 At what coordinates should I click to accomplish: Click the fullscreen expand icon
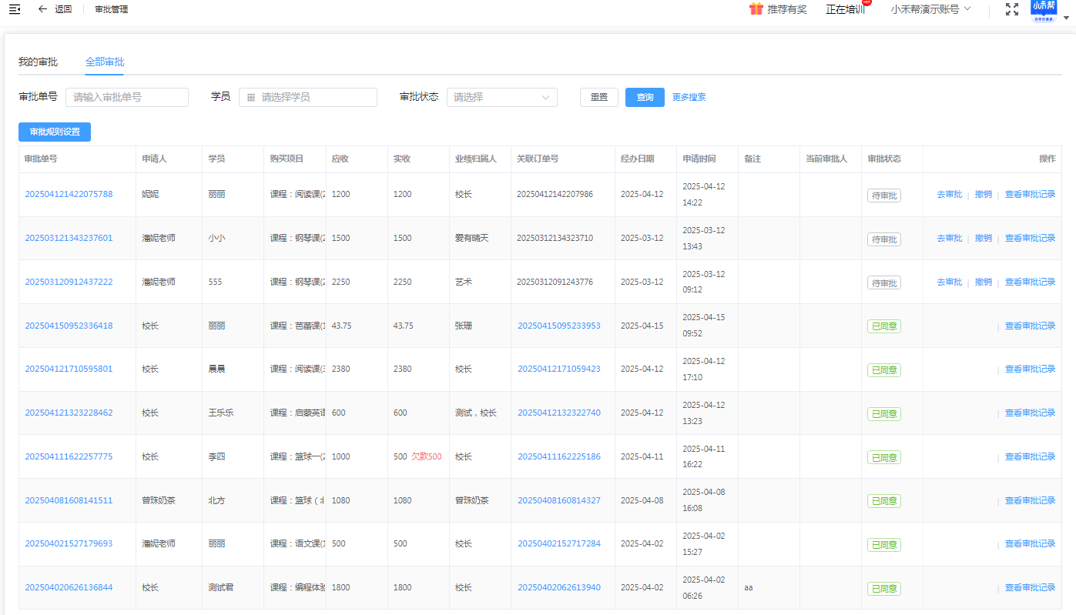click(x=1012, y=9)
